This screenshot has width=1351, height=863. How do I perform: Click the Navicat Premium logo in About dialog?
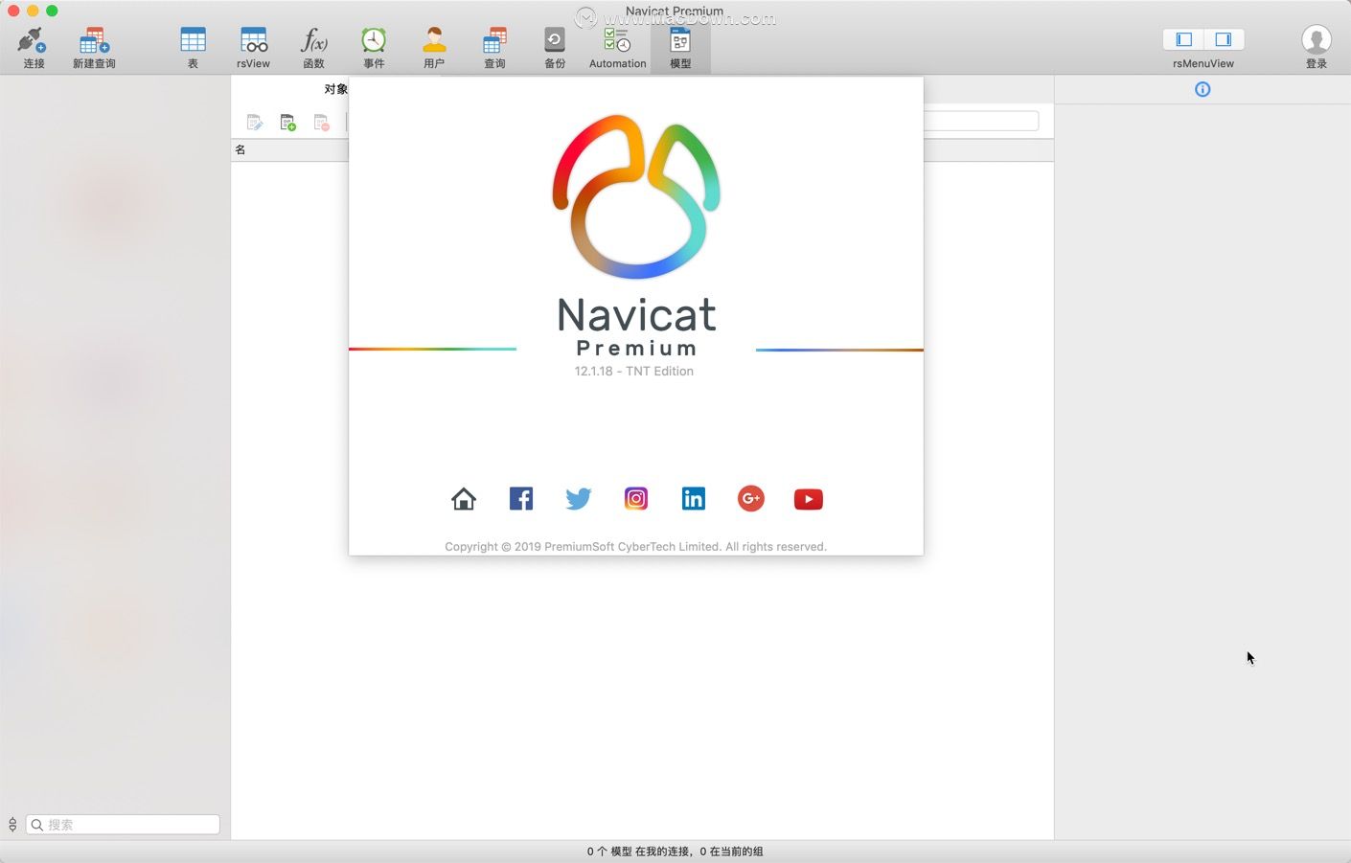pos(636,196)
